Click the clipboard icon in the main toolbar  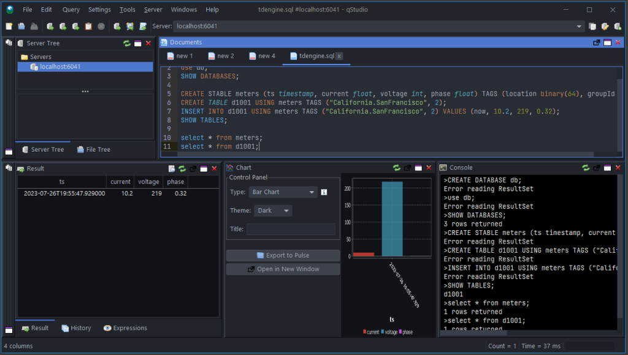tap(88, 26)
